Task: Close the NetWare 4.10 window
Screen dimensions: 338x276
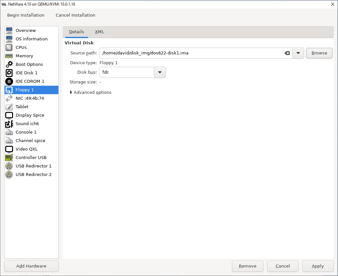Action: [332, 4]
